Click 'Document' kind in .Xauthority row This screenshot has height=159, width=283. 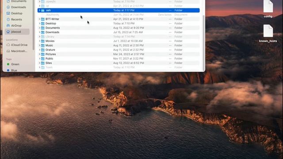click(x=181, y=15)
